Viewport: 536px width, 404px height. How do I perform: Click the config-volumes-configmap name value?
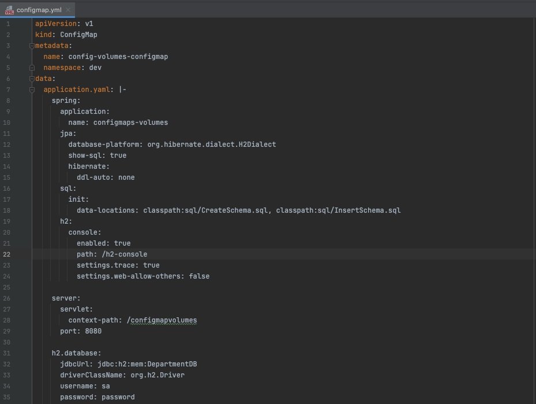118,57
